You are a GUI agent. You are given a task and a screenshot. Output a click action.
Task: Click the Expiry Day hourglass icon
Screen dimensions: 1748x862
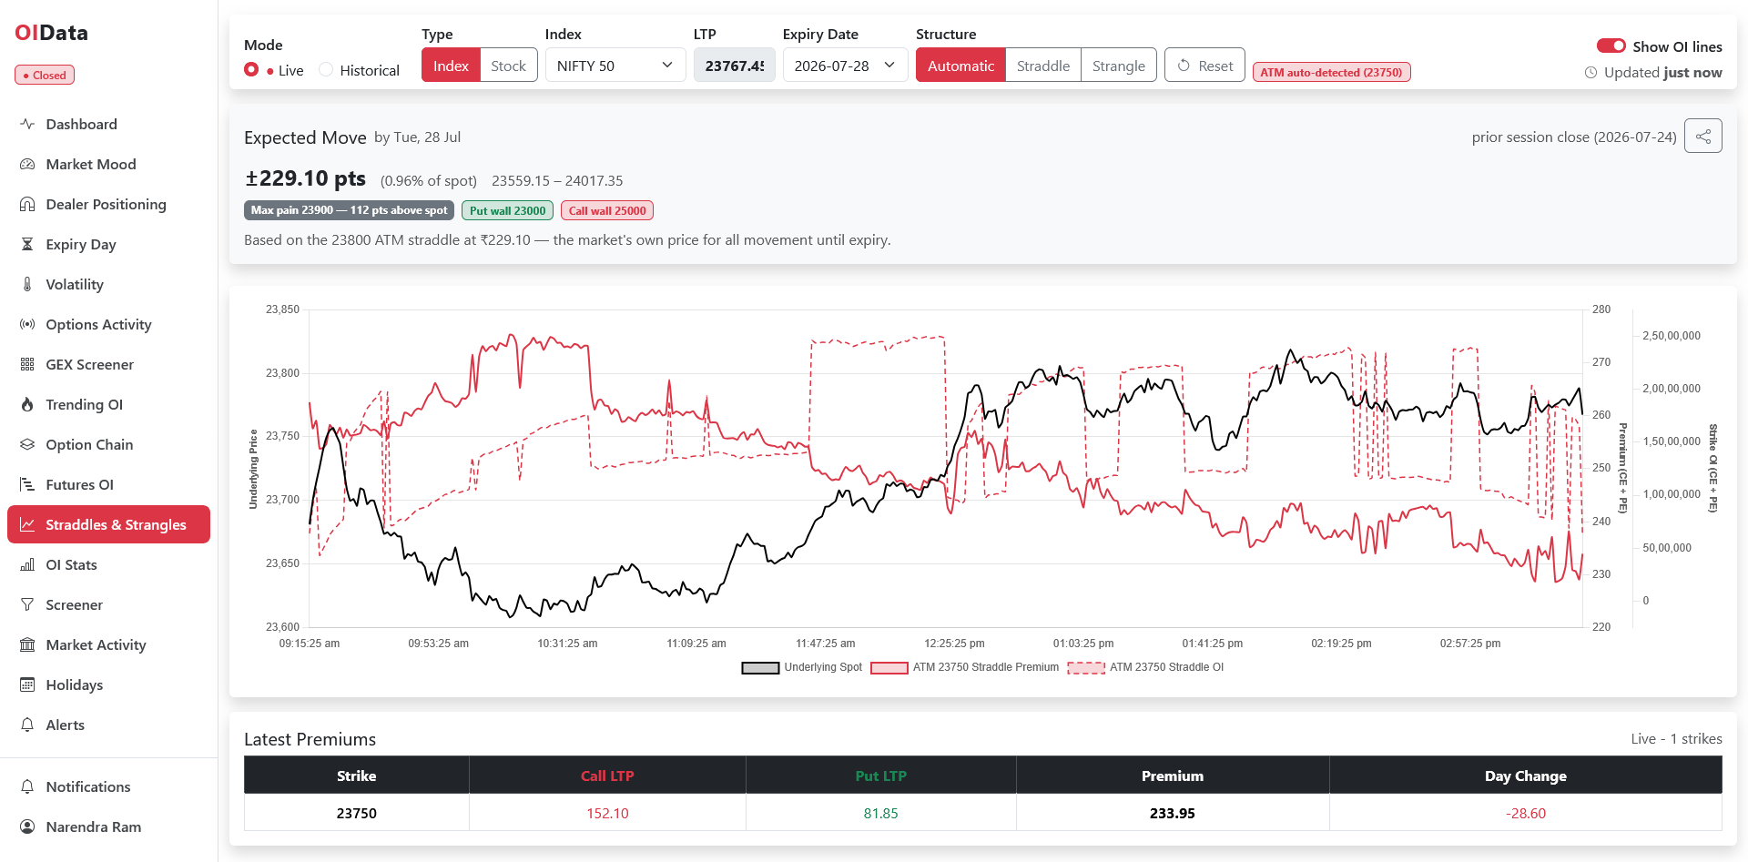coord(27,244)
